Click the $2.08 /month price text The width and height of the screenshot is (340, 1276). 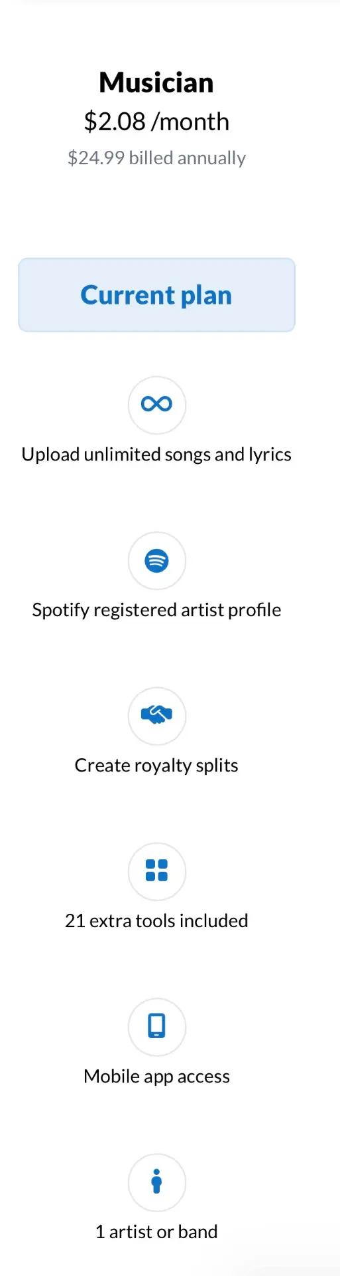[156, 122]
